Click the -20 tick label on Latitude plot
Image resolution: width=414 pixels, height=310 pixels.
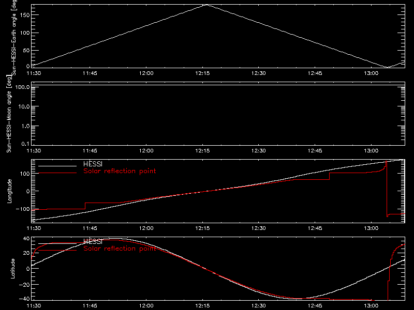(x=24, y=285)
